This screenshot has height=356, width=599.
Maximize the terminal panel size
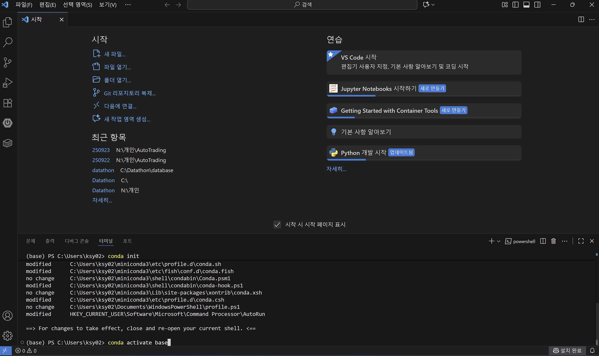tap(581, 241)
